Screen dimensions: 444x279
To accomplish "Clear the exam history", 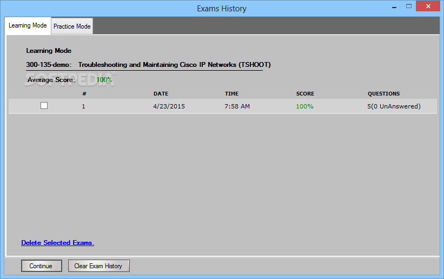I will coord(99,266).
